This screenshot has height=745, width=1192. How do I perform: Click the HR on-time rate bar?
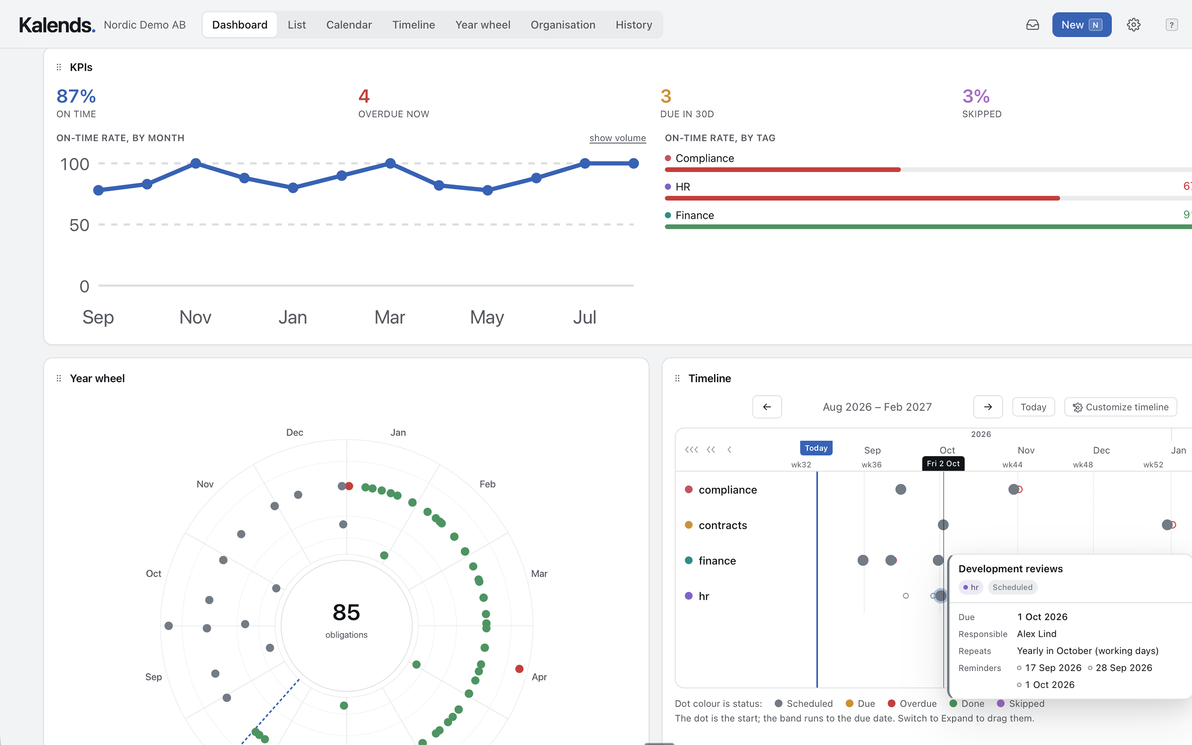pos(928,198)
